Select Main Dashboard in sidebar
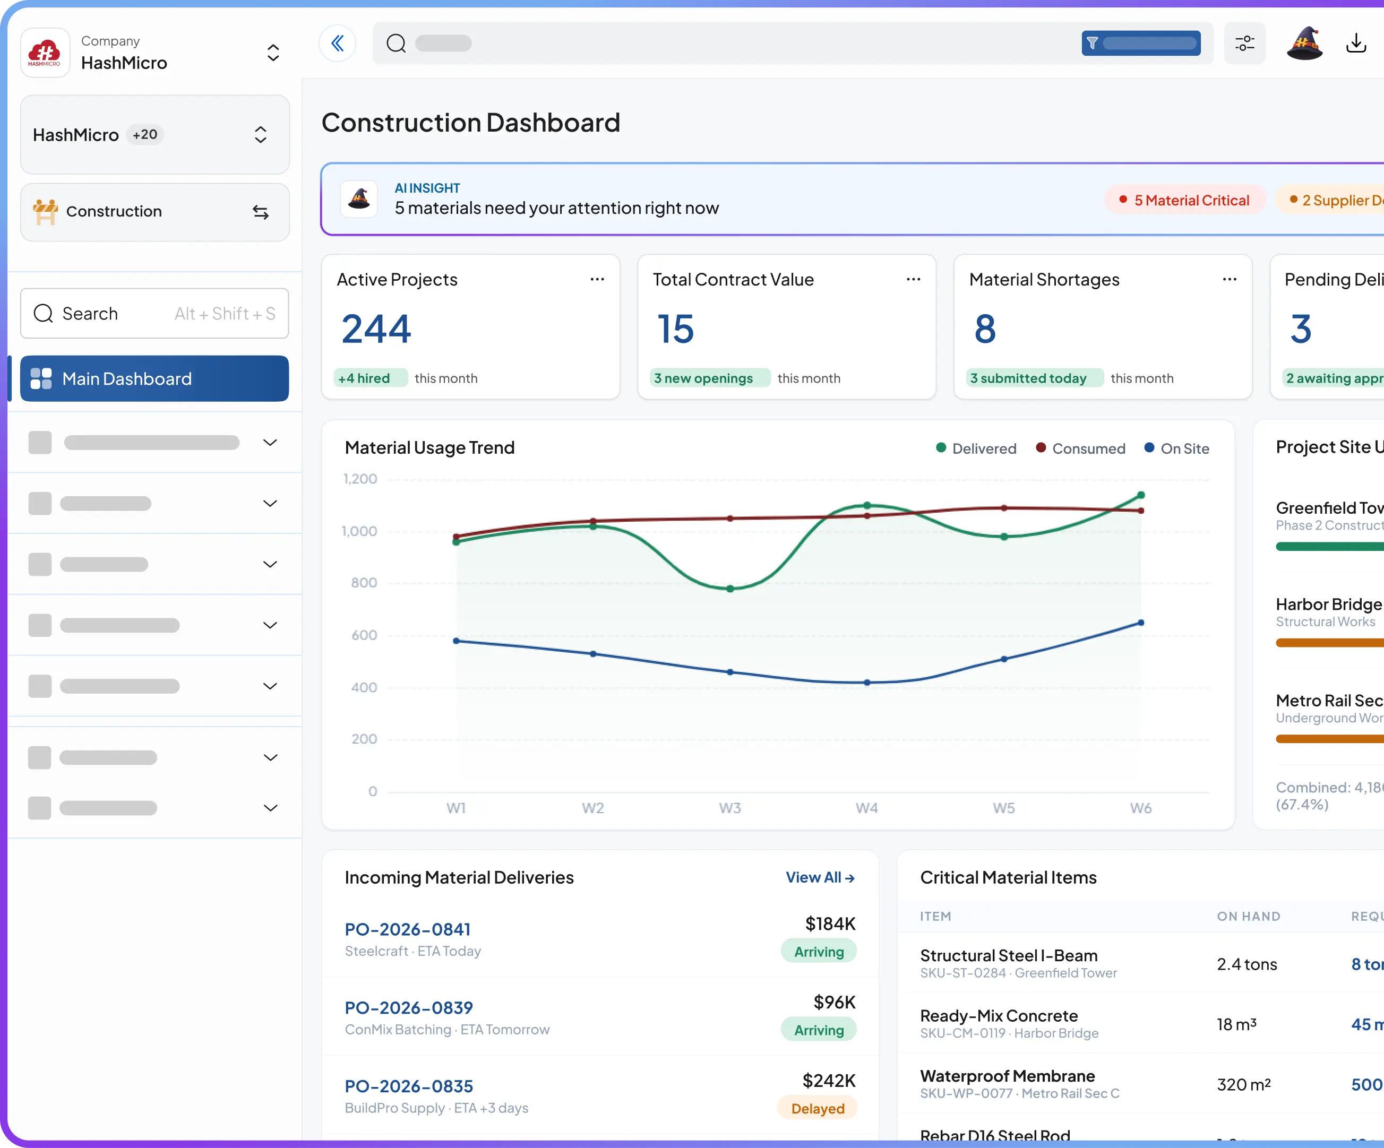The height and width of the screenshot is (1148, 1384). pyautogui.click(x=155, y=379)
